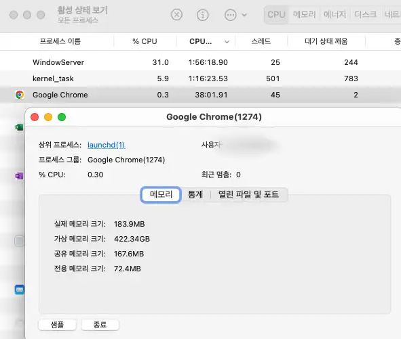Click the ellipsis more-actions icon
Viewport: 401px width, 339px height.
[230, 15]
